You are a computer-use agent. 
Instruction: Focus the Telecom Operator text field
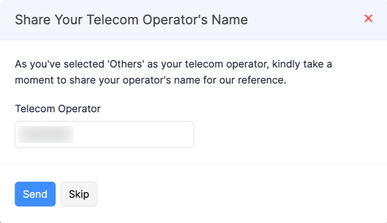tap(104, 134)
